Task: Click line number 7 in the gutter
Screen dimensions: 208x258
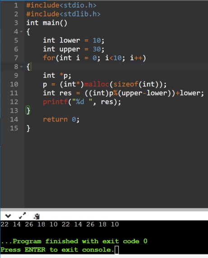Action: 16,58
